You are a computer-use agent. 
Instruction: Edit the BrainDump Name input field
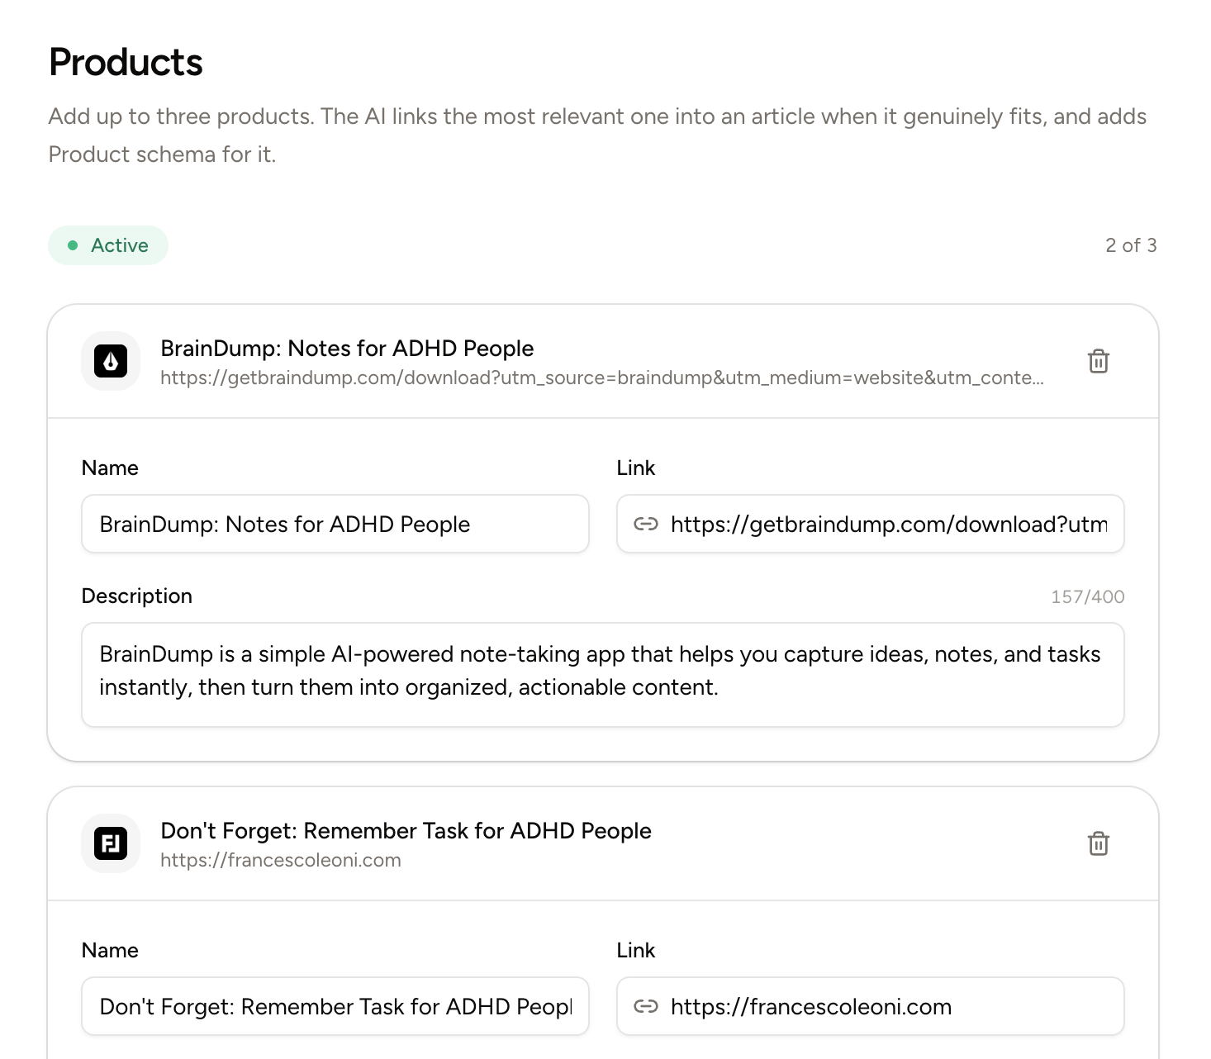[x=335, y=524]
